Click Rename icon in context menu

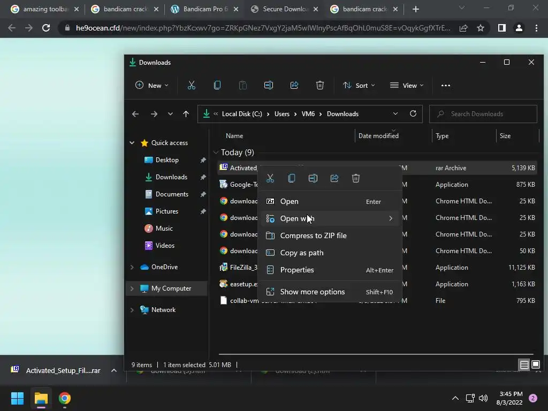(313, 178)
